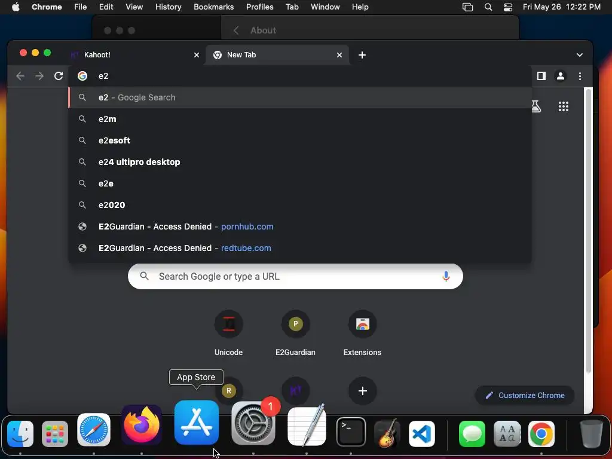This screenshot has height=459, width=612.
Task: Click the page's vertical scrollbar
Action: 588,230
